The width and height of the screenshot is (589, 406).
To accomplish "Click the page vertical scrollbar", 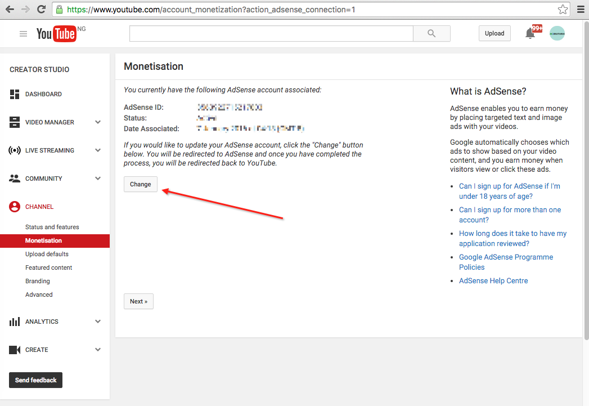I will point(586,180).
